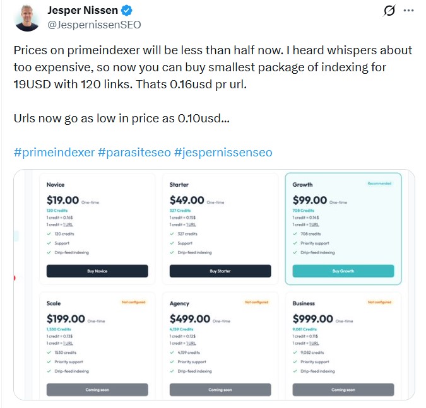Click the verified blue checkmark badge

(x=127, y=11)
